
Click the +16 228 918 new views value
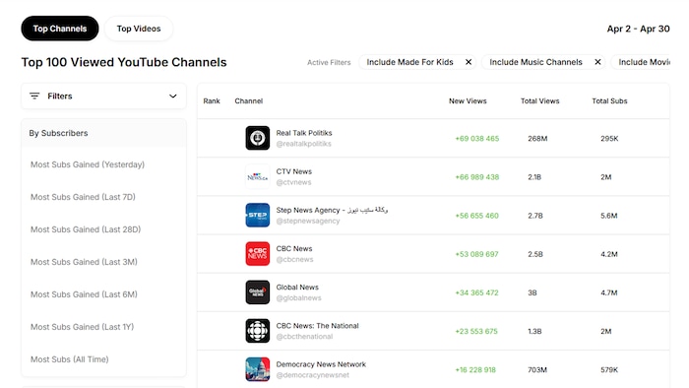pyautogui.click(x=475, y=370)
